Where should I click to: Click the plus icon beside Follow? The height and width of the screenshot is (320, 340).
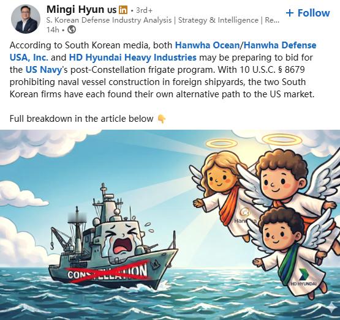click(x=290, y=13)
